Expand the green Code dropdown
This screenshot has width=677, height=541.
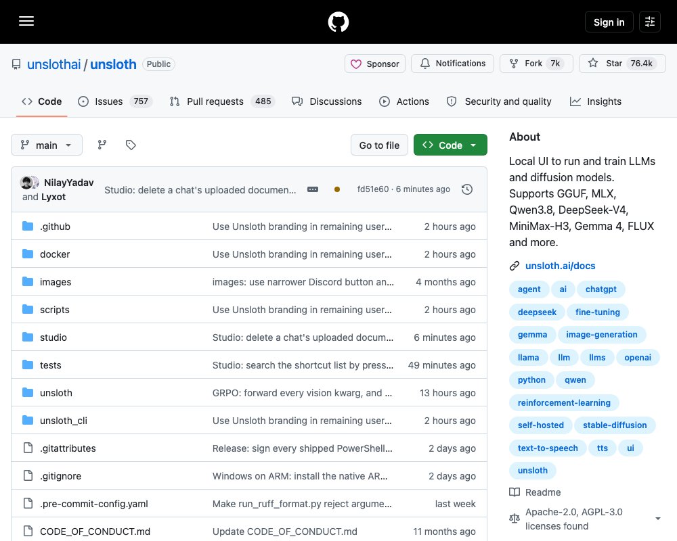click(450, 145)
